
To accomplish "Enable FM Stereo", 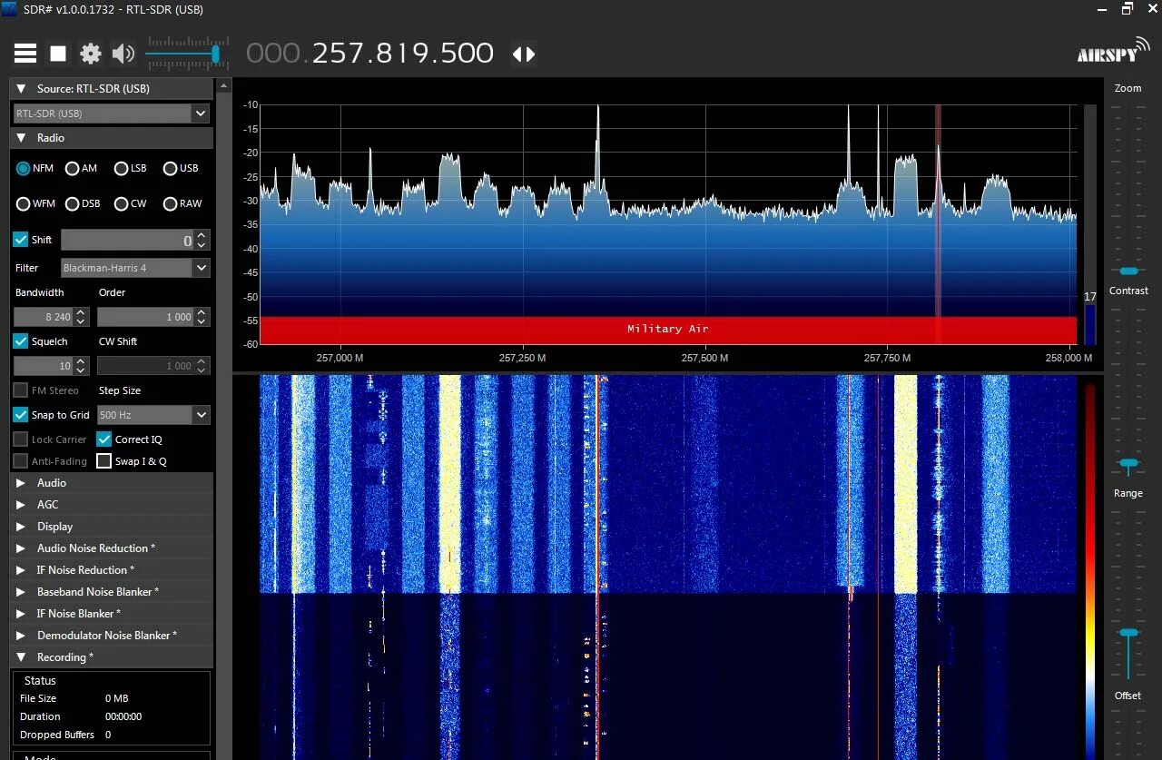I will coord(18,390).
